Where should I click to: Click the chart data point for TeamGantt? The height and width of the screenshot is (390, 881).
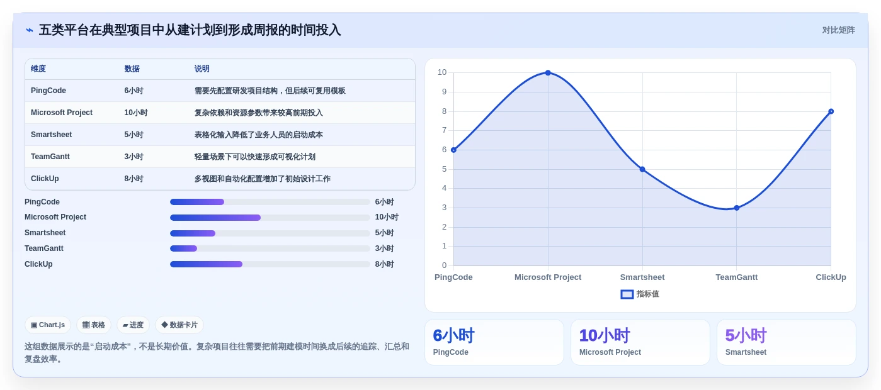click(737, 208)
